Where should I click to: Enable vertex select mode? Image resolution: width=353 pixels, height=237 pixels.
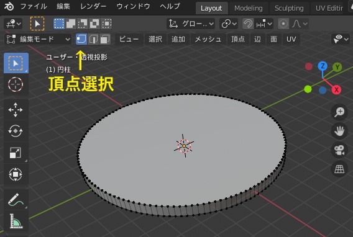81,39
